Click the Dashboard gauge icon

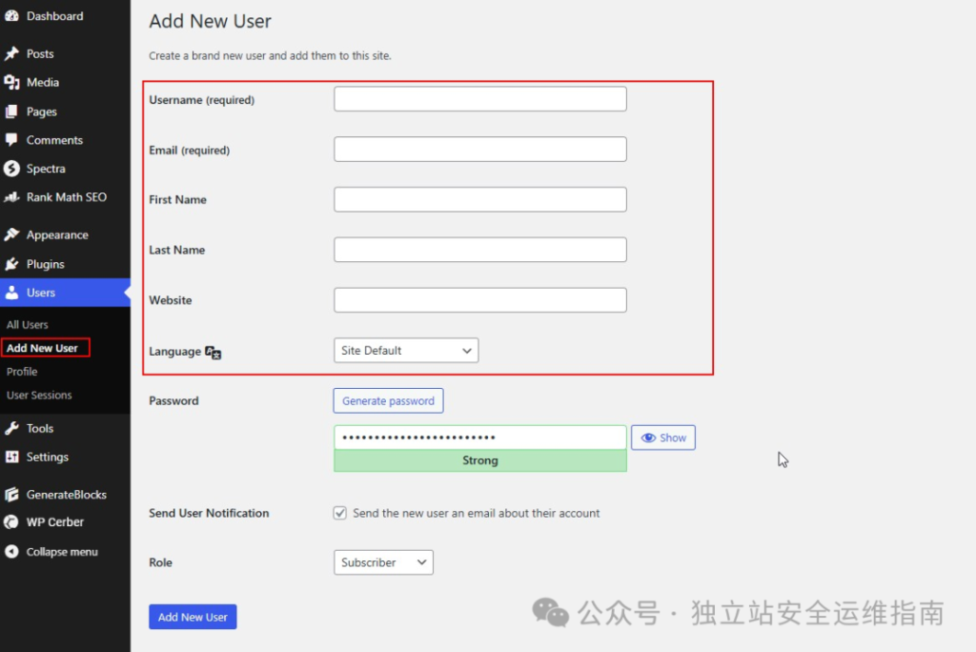click(x=11, y=16)
